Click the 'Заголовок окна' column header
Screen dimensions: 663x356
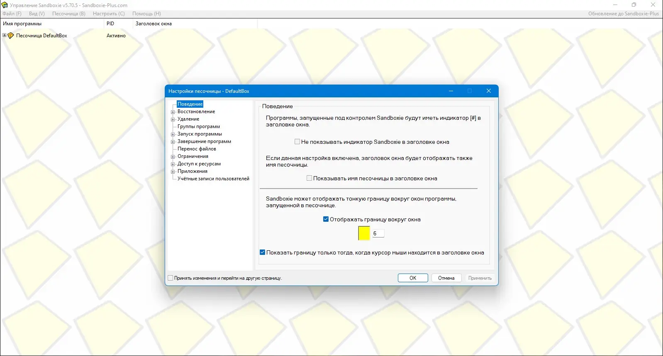click(195, 24)
